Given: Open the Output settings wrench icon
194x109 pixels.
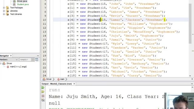Looking at the screenshot, I should (x=43, y=100).
